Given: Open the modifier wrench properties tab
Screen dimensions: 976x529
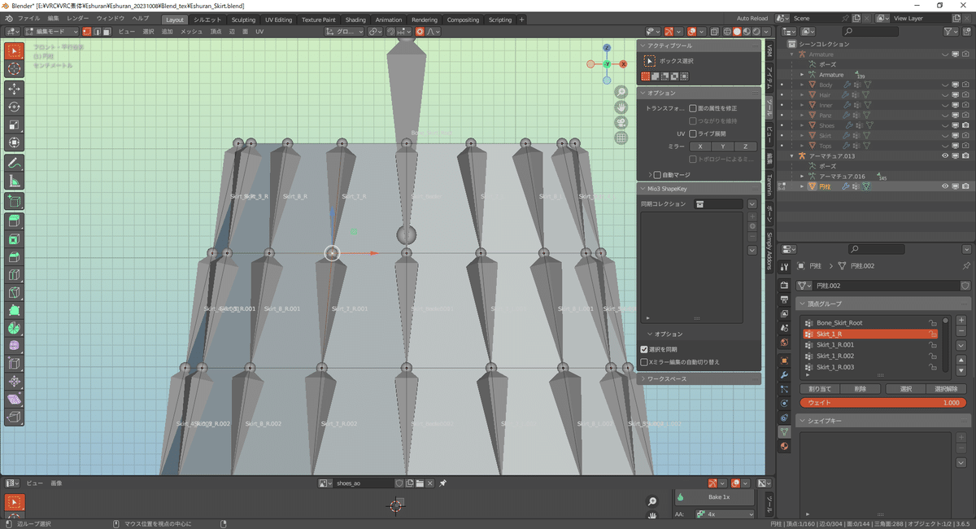Looking at the screenshot, I should pos(784,375).
